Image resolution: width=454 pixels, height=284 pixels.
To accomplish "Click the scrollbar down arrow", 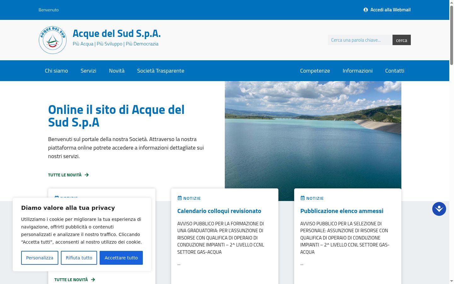I will tap(451, 281).
